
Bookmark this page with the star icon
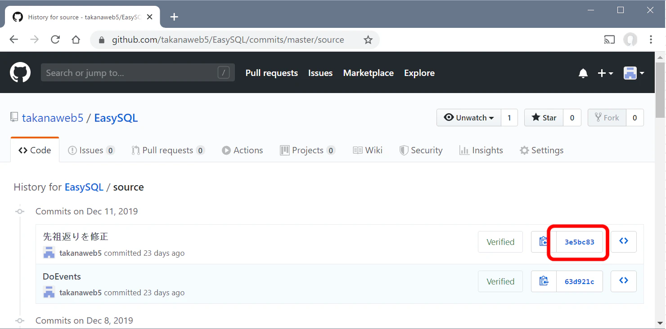[368, 40]
